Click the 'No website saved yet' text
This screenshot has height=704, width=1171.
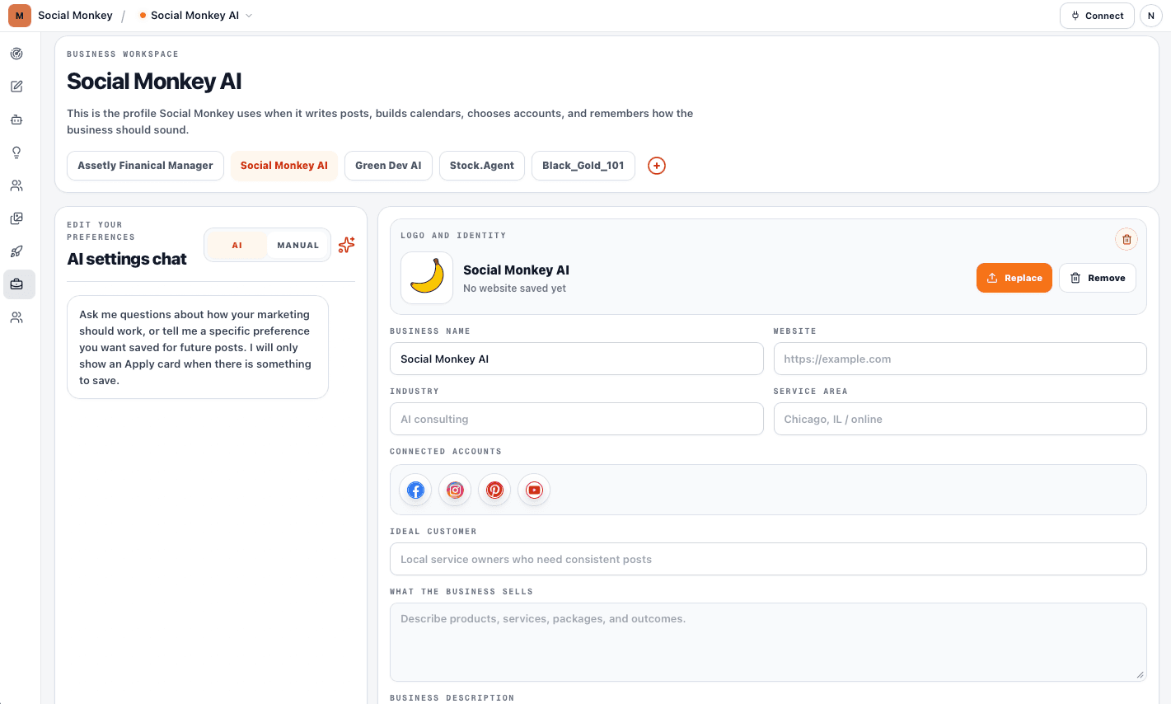[x=514, y=289]
